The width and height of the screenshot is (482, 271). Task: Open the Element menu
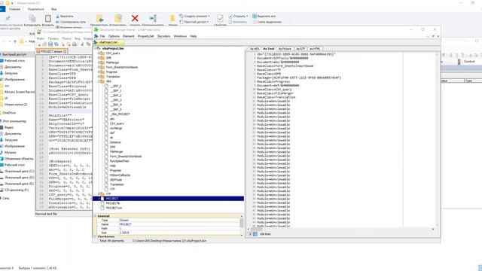[x=129, y=36]
